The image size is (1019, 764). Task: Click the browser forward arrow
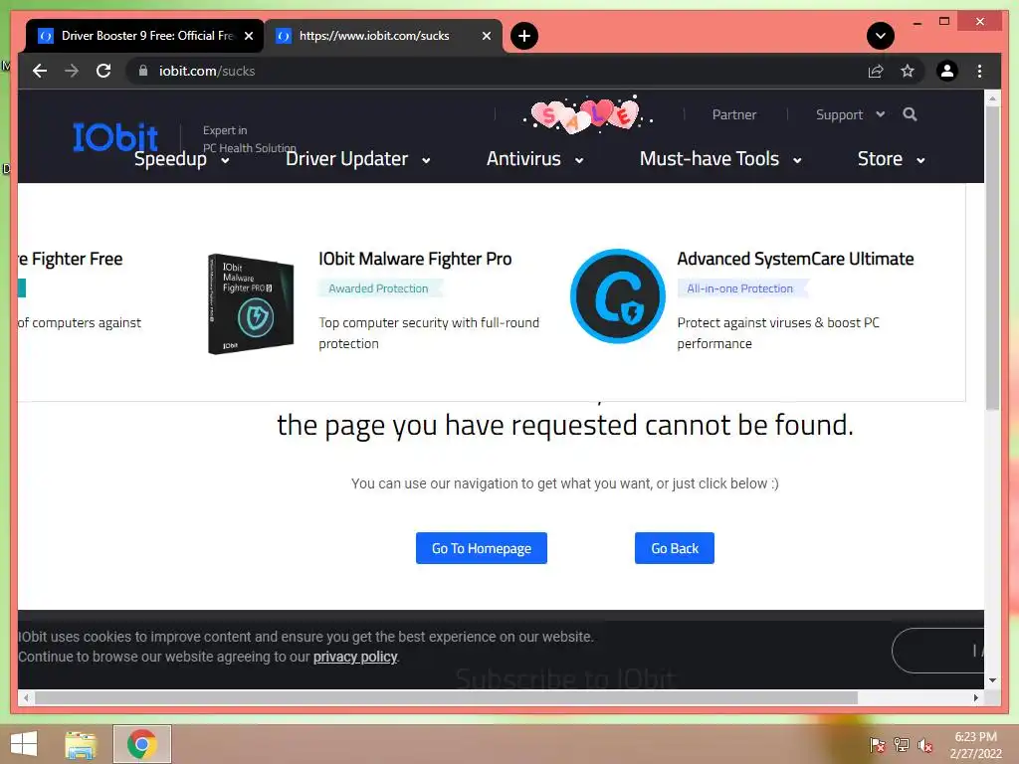[x=72, y=71]
